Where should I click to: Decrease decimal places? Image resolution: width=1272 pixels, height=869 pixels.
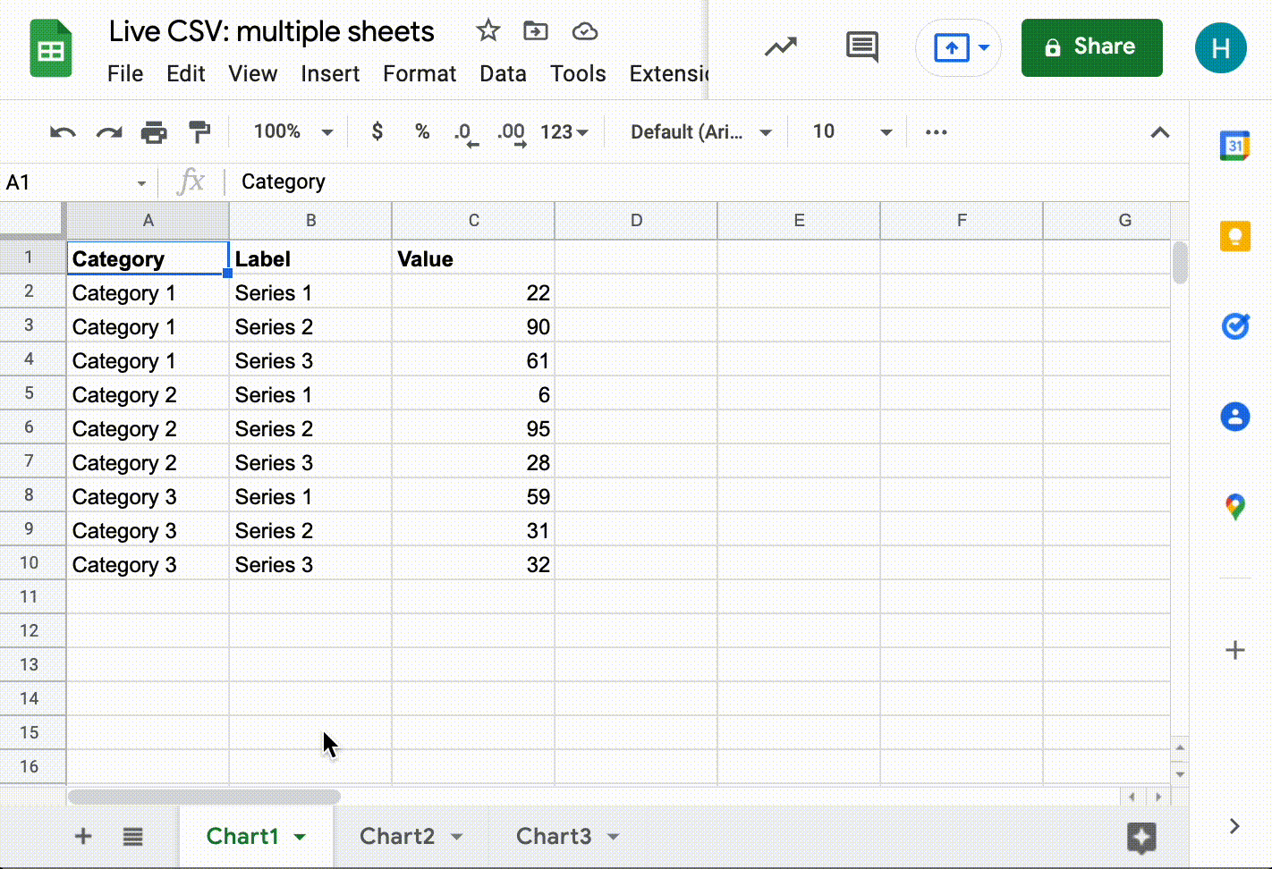[x=463, y=131]
